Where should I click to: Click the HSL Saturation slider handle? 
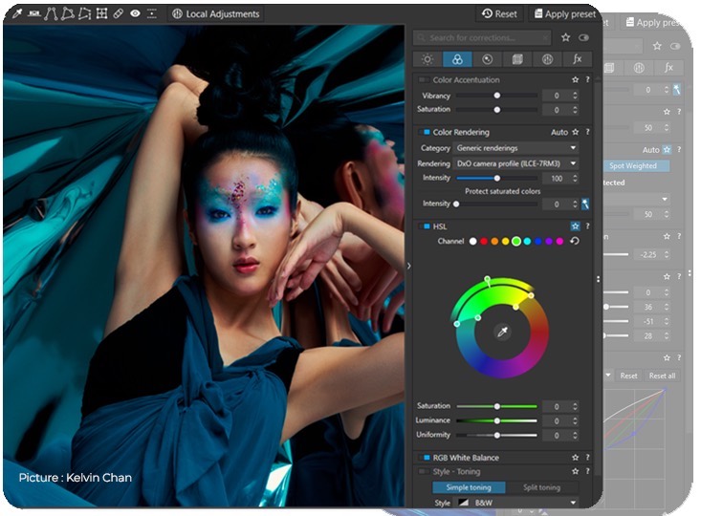(x=496, y=406)
